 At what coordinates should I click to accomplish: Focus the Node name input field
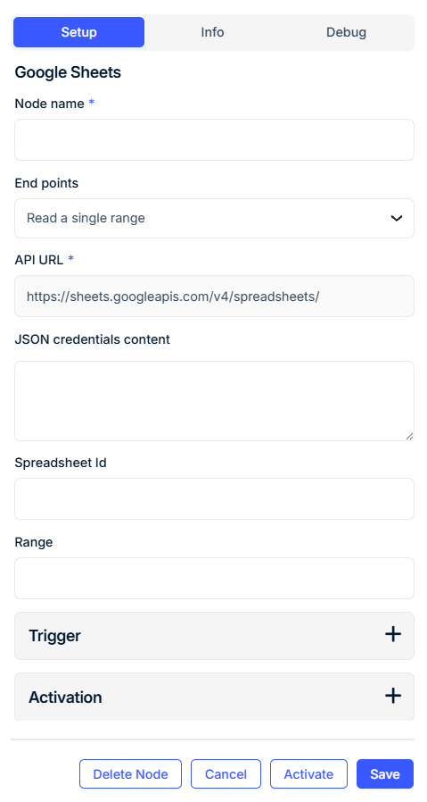(x=214, y=139)
